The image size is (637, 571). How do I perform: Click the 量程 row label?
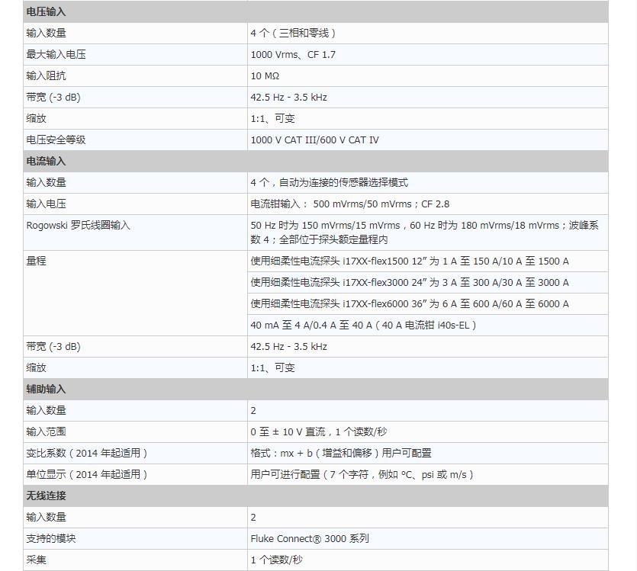(x=36, y=261)
